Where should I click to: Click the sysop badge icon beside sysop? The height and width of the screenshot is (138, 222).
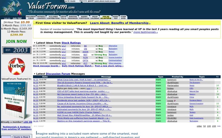point(175,101)
